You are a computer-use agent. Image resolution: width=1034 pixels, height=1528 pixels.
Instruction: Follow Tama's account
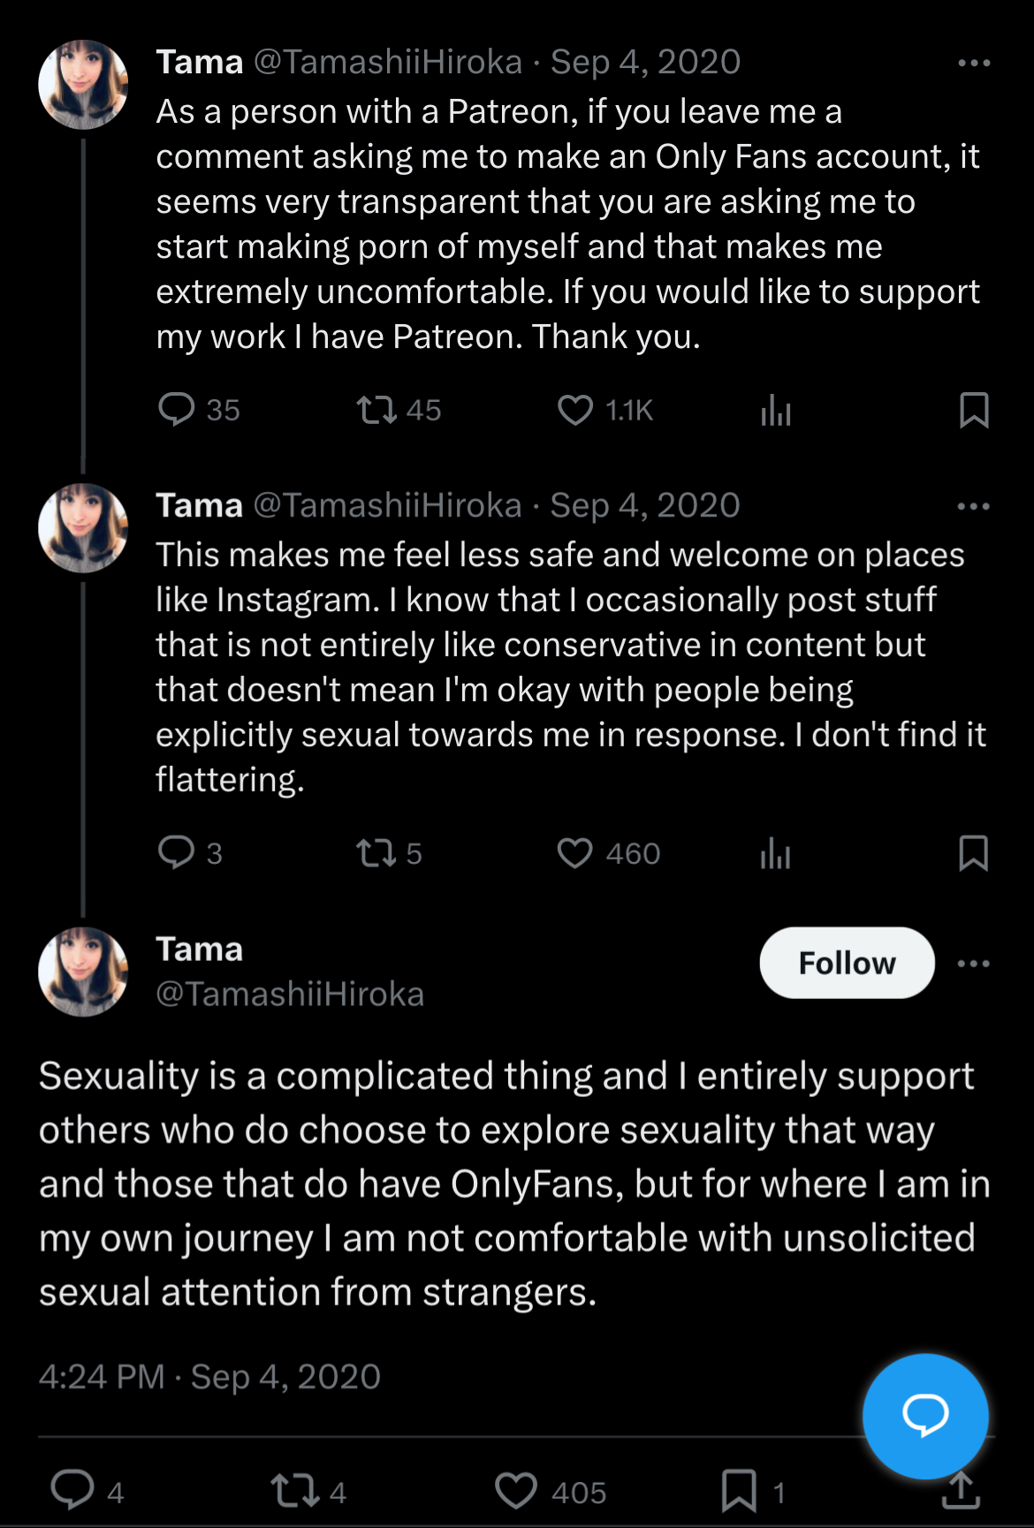click(847, 963)
